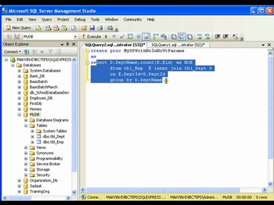This screenshot has width=274, height=205.
Task: Expand the System Databases folder
Action: click(19, 71)
